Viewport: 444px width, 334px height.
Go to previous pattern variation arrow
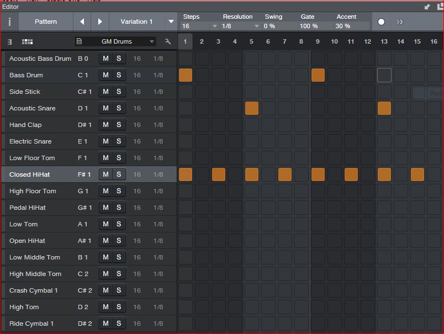(x=82, y=22)
